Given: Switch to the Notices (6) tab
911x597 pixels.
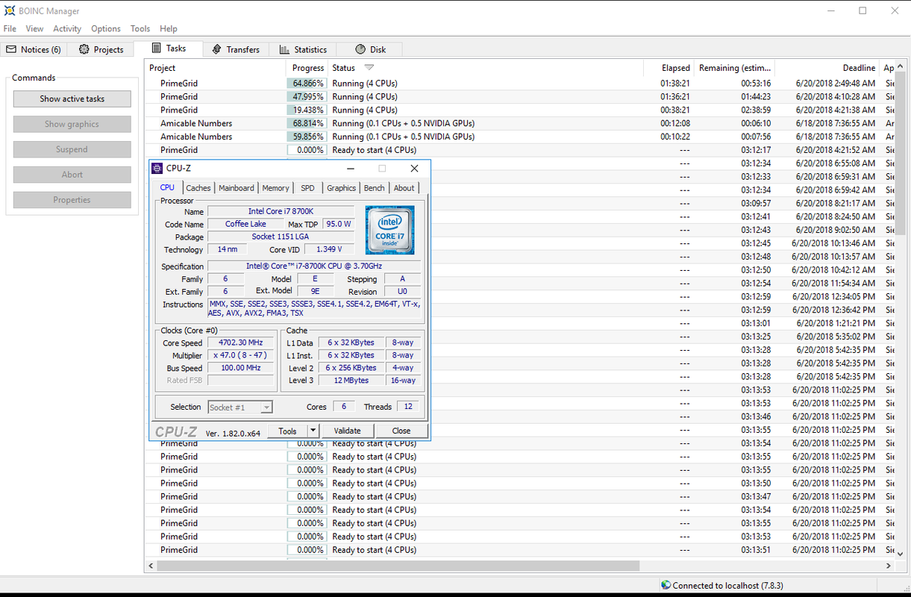Looking at the screenshot, I should click(34, 49).
